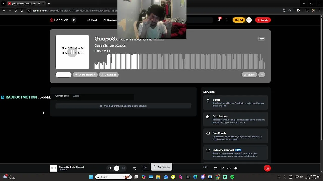This screenshot has height=181, width=323.
Task: Open the browser tab search dropdown
Action: point(3,3)
